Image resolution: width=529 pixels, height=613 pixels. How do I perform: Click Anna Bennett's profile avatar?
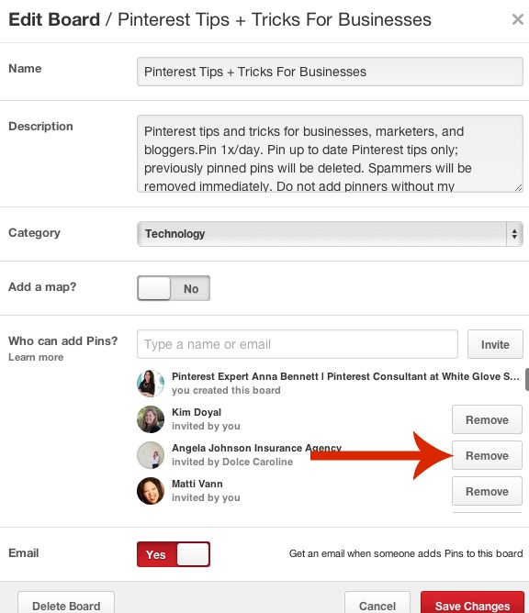(x=151, y=384)
